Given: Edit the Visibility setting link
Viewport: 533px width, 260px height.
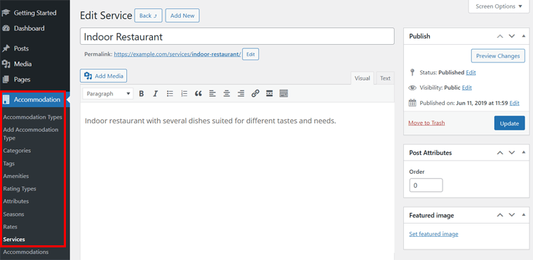Looking at the screenshot, I should click(x=466, y=88).
